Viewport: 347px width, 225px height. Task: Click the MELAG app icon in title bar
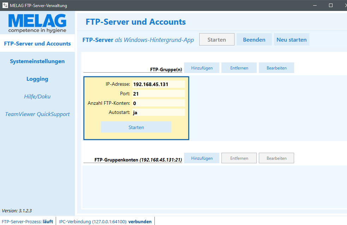tap(5, 5)
